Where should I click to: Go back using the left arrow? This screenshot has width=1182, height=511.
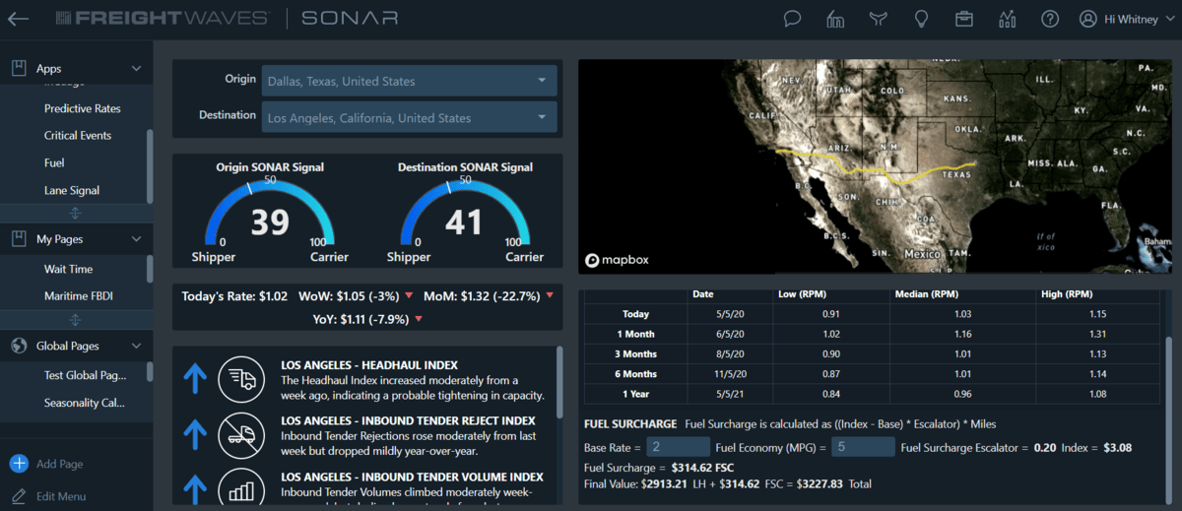18,19
